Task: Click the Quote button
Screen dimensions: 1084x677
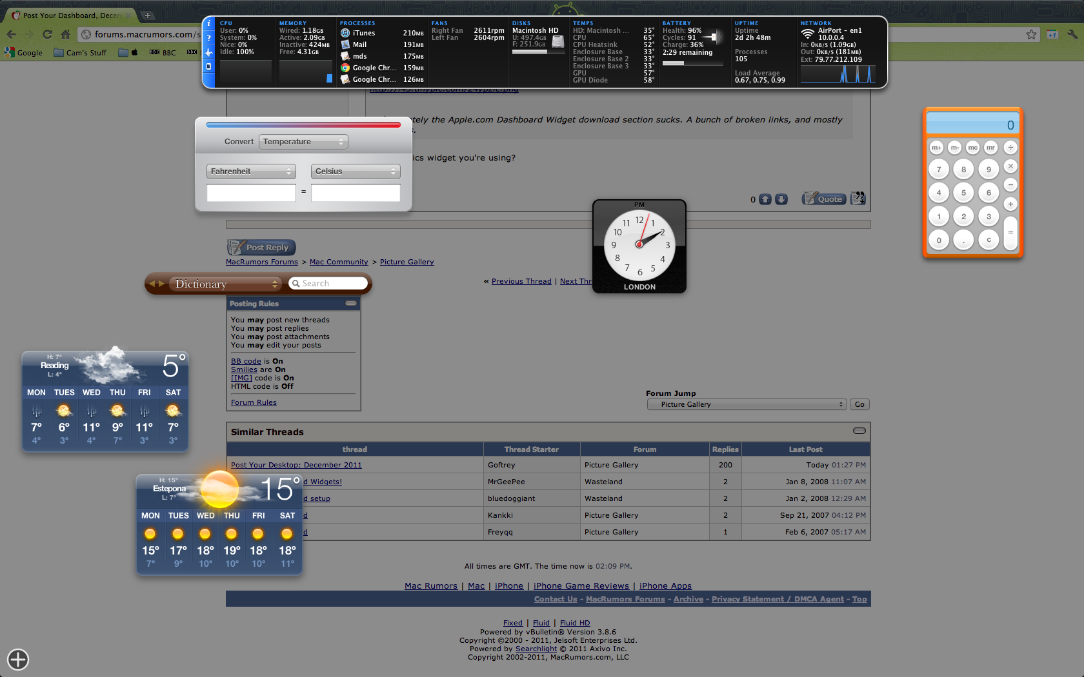Action: [824, 199]
